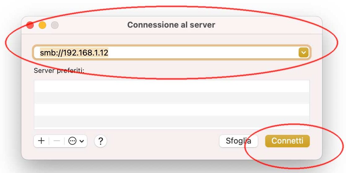Expand chevron beside the ellipsis icon

tap(82, 141)
